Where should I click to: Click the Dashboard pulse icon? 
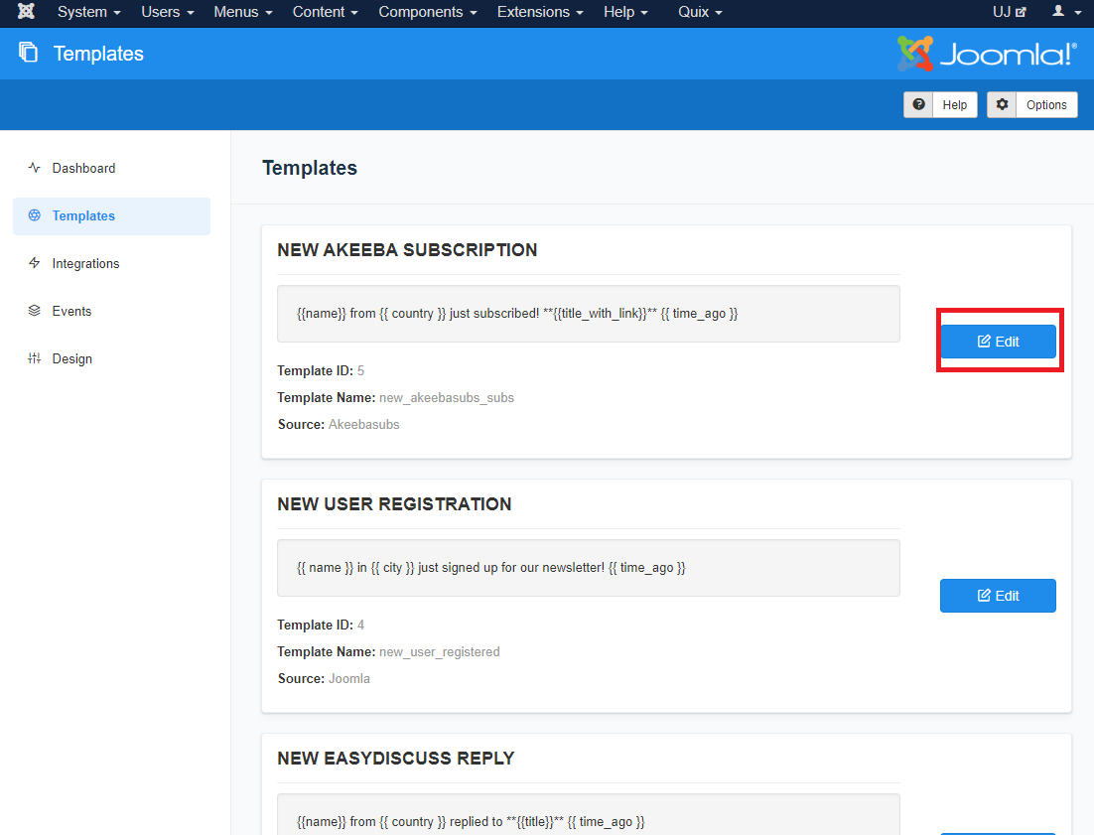point(34,168)
